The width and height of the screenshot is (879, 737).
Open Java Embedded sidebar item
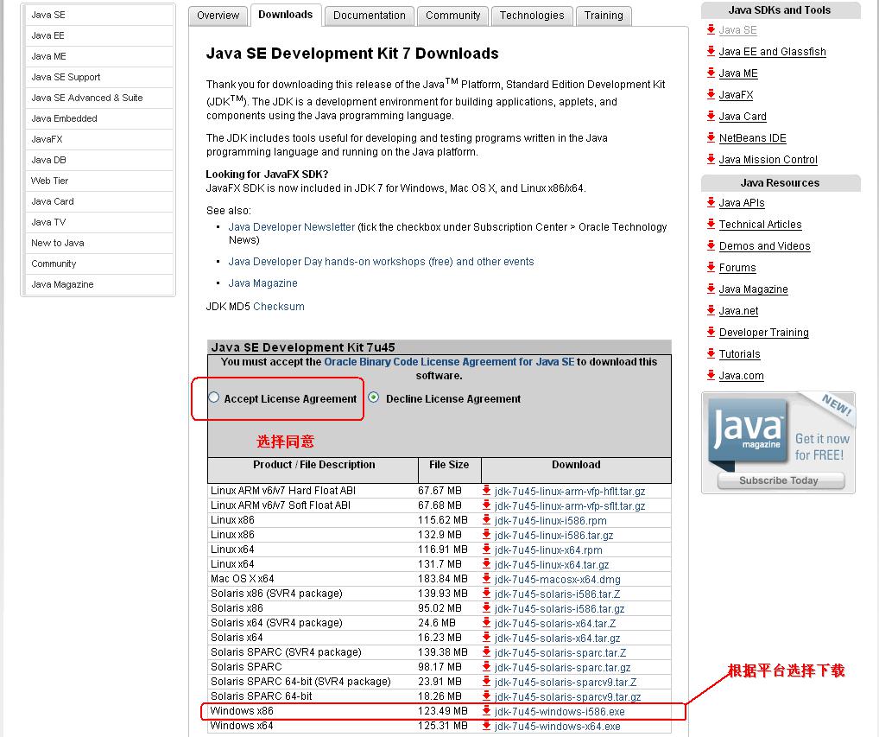pos(98,118)
